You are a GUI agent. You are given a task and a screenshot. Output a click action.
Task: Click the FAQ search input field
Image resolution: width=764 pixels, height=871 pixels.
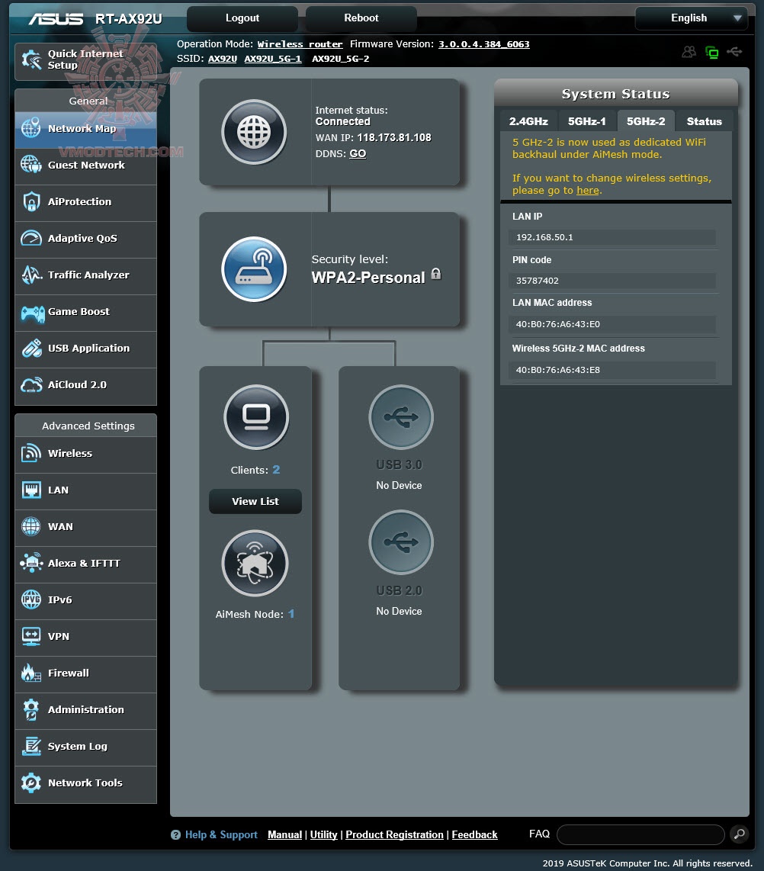click(x=640, y=834)
